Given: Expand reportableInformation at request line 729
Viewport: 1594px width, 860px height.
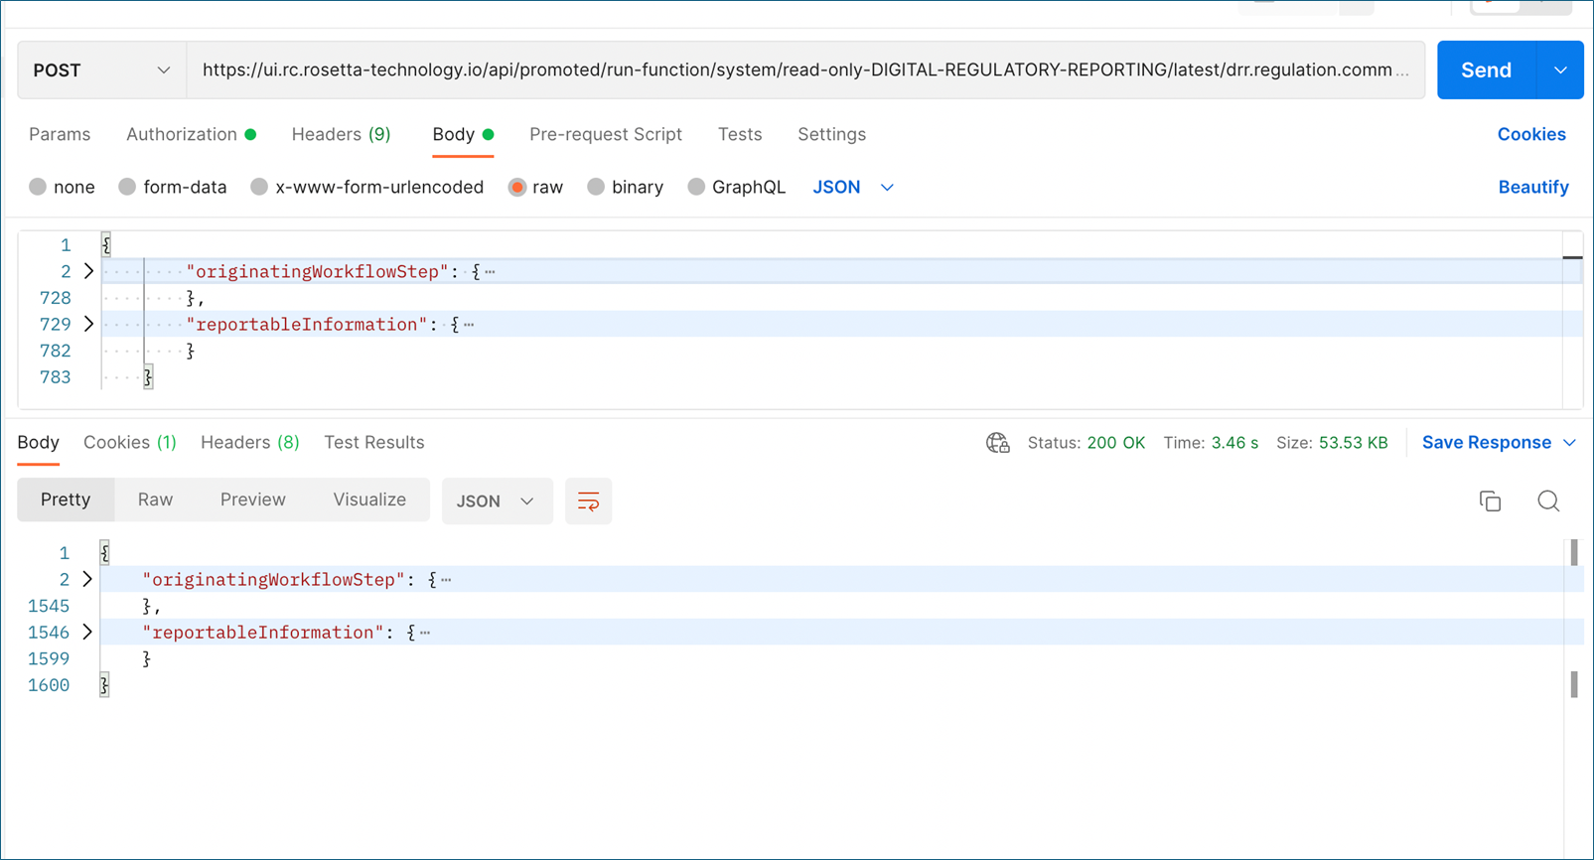Looking at the screenshot, I should 88,324.
